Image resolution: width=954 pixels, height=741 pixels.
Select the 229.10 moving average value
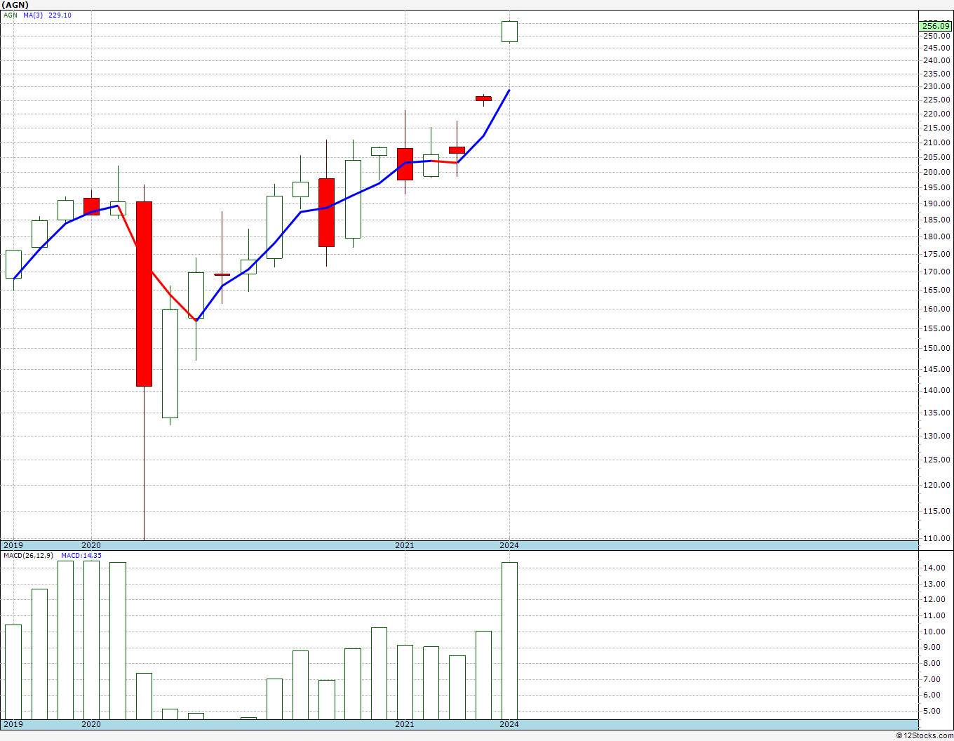click(x=60, y=15)
